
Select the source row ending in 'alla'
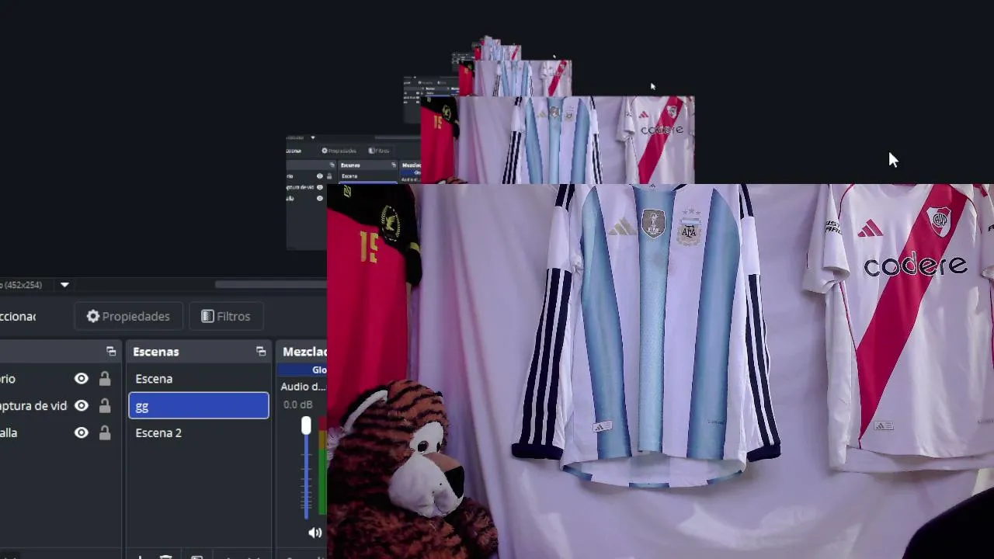[x=61, y=433]
